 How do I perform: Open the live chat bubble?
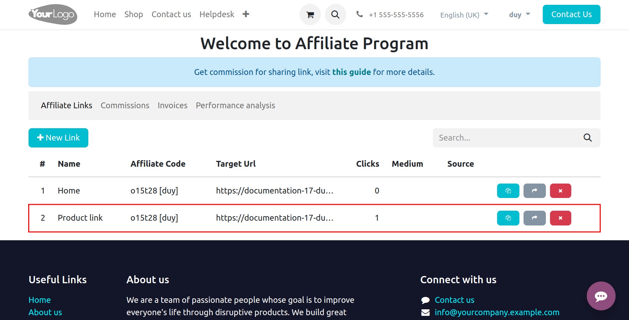[601, 296]
